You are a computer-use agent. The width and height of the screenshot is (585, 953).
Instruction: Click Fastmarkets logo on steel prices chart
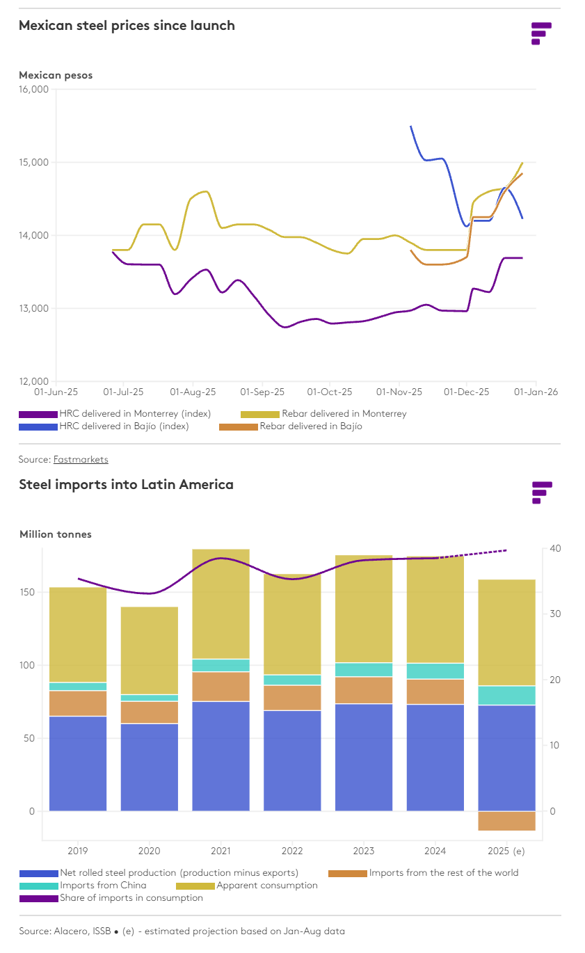coord(541,33)
